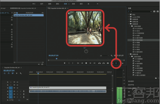Clear the effects search field
Image resolution: width=160 pixels, height=104 pixels.
click(151, 12)
